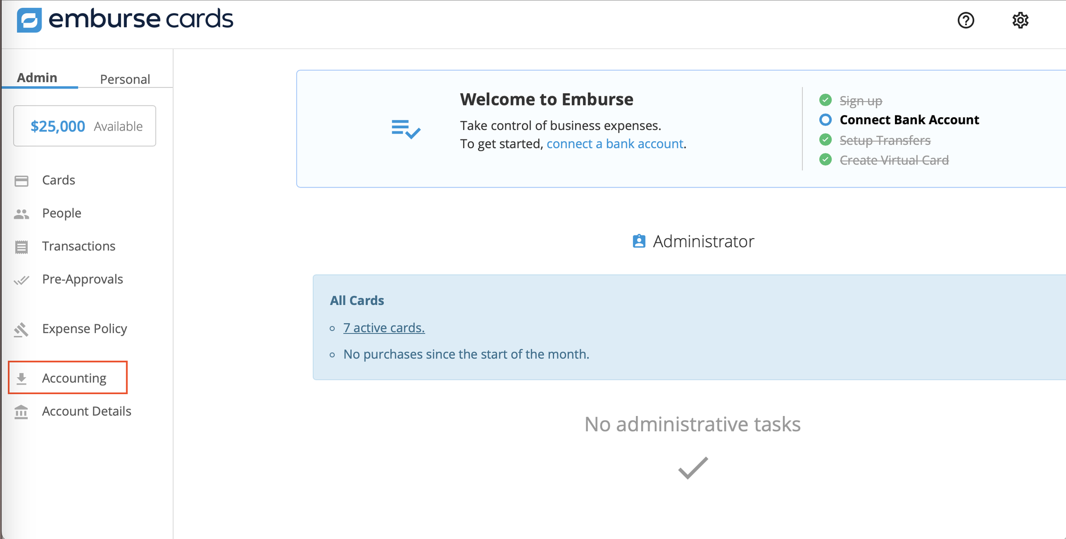Screen dimensions: 1066x539
Task: Select the Connect Bank Account radio circle
Action: tap(825, 120)
